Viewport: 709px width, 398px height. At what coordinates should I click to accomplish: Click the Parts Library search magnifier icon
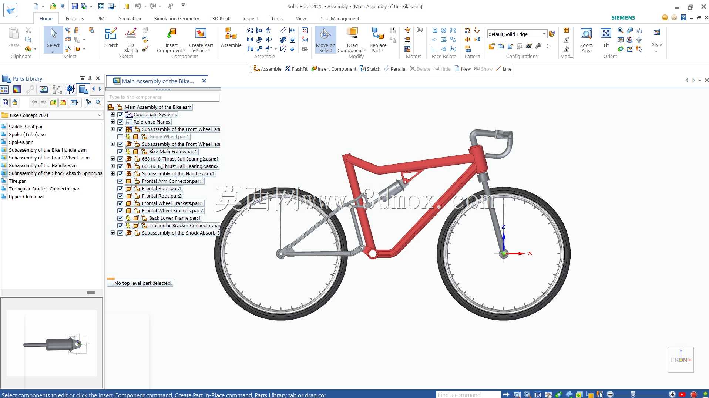(x=98, y=102)
